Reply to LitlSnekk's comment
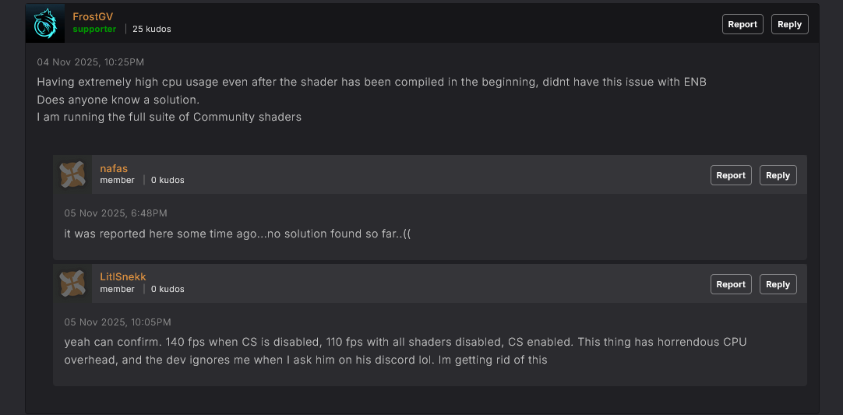The width and height of the screenshot is (843, 415). pyautogui.click(x=778, y=284)
